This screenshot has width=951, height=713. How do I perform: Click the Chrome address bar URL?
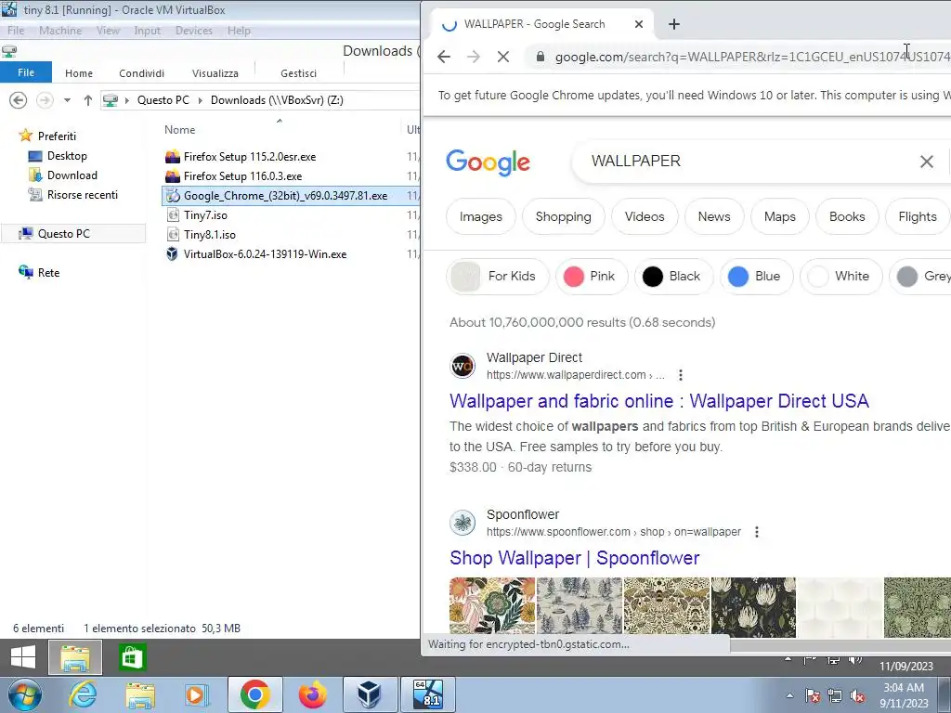(x=752, y=57)
